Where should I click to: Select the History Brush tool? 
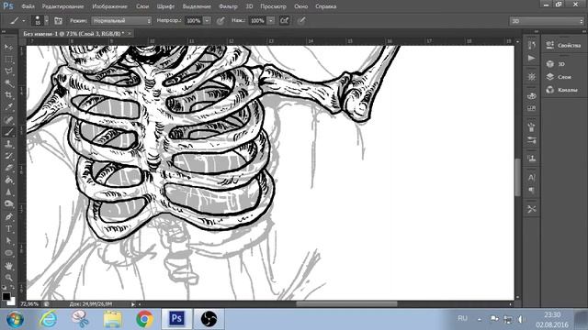(x=8, y=156)
